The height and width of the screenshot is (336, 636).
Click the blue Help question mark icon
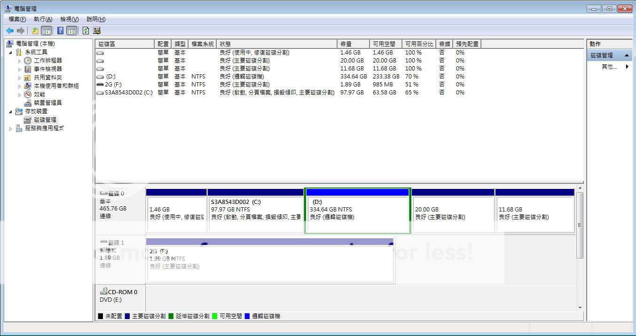pos(60,31)
